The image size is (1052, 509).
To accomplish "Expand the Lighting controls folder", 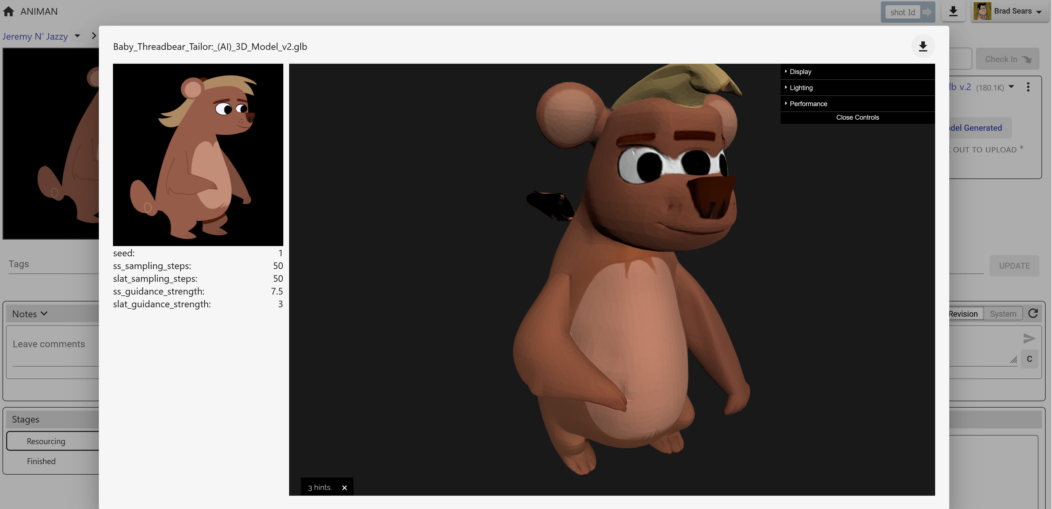I will pyautogui.click(x=801, y=88).
